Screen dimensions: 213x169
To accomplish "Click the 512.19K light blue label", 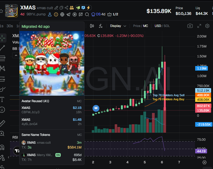I will (203, 90).
